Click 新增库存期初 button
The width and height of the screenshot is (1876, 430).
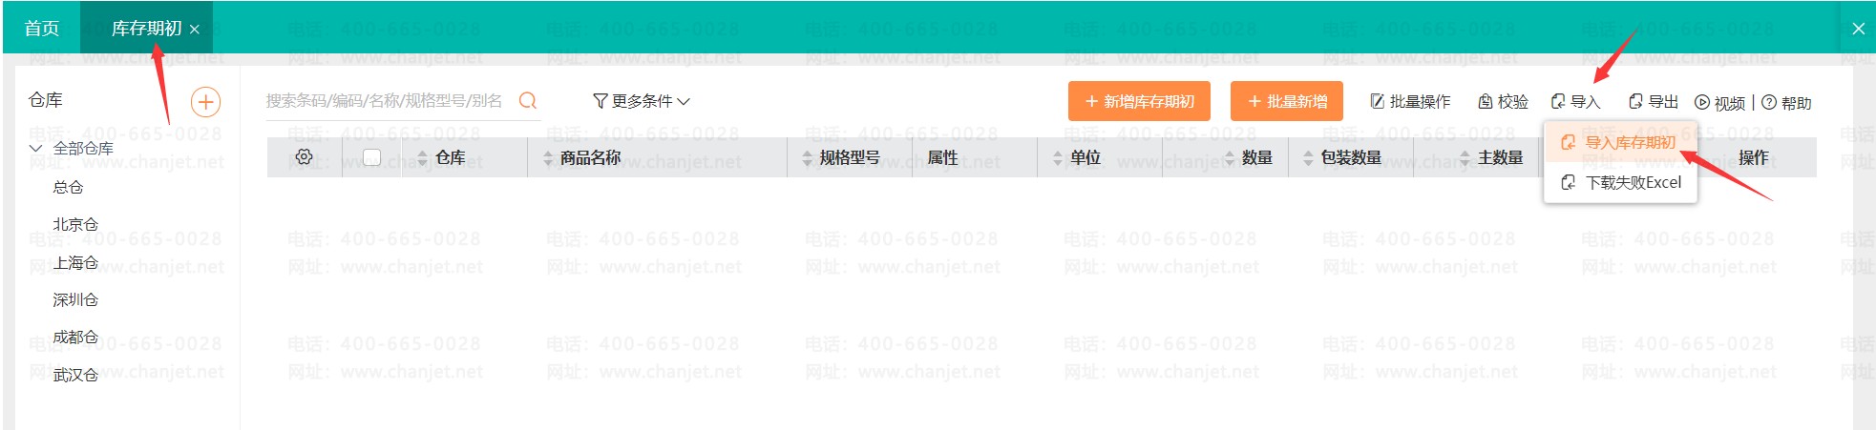(1139, 101)
